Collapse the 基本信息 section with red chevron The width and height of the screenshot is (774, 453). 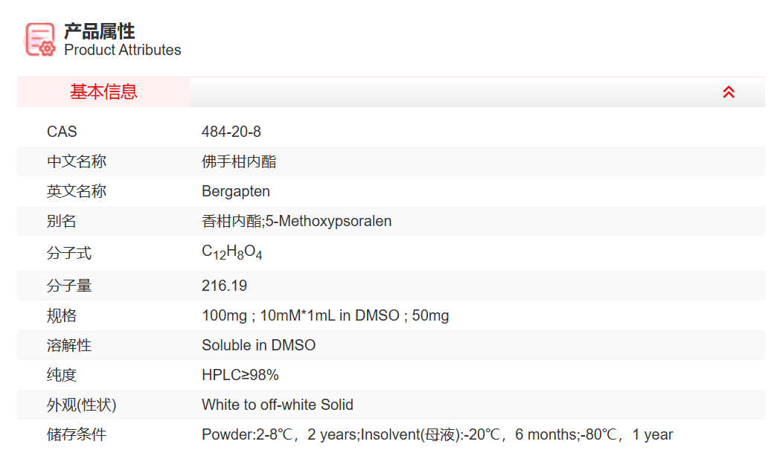point(729,92)
